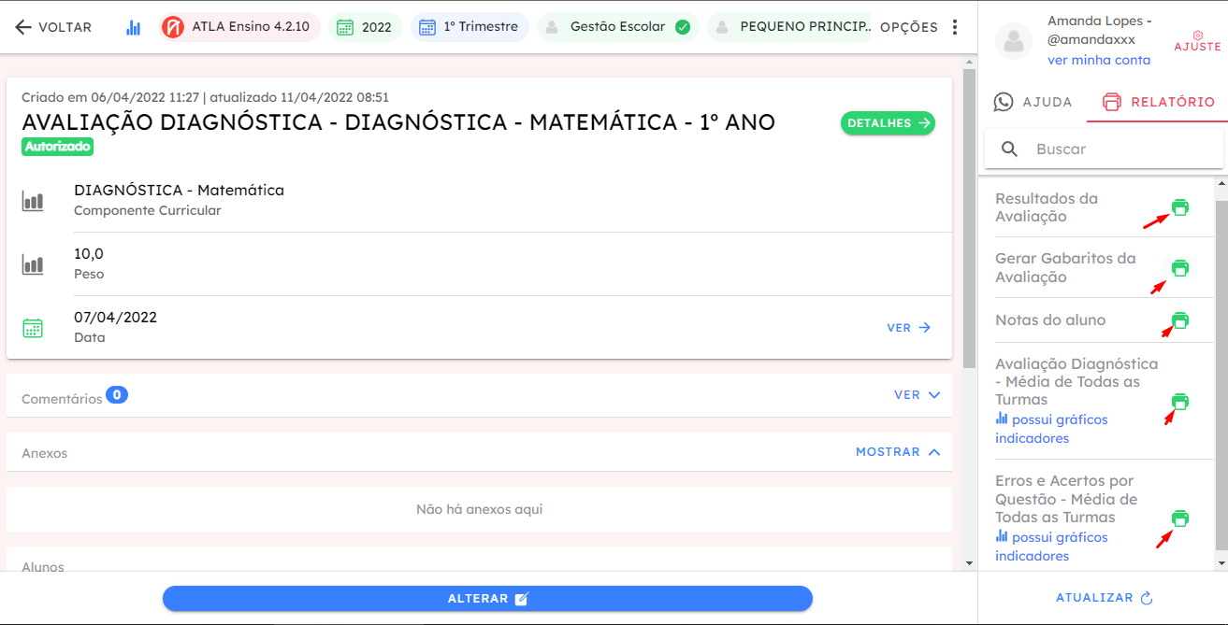The image size is (1228, 625).
Task: Click the Amanda Lopes - @amandaxxx name
Action: (x=1100, y=30)
